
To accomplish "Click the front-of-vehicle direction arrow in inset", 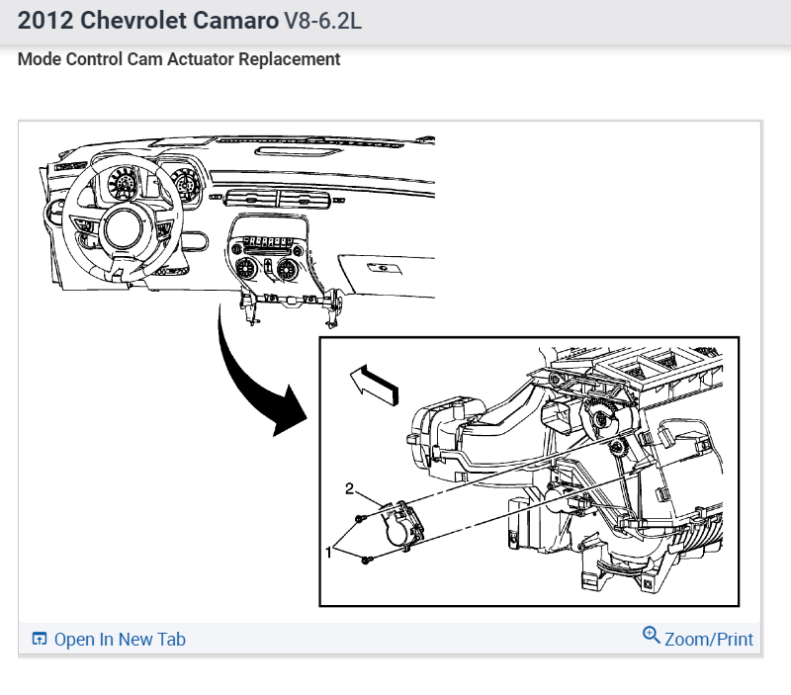I will tap(375, 387).
